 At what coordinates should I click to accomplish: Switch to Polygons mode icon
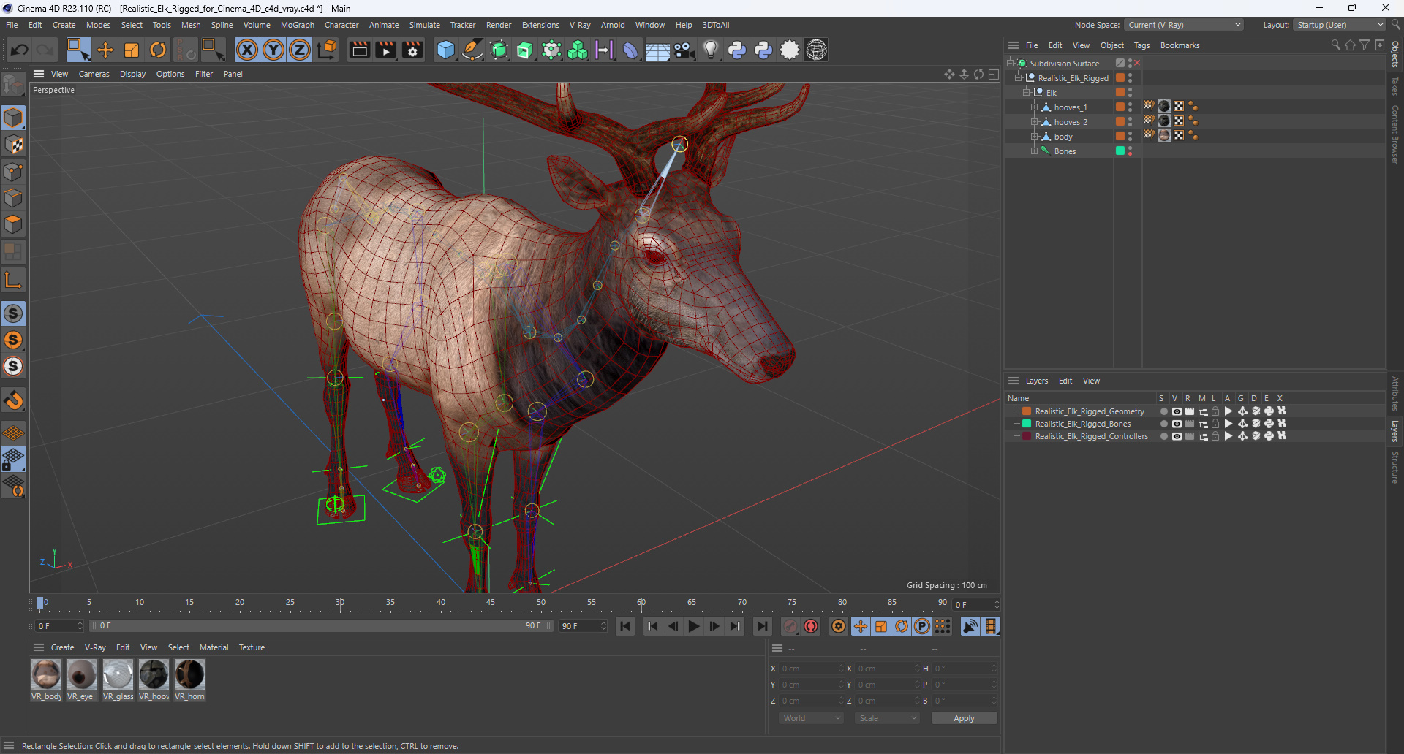click(13, 224)
